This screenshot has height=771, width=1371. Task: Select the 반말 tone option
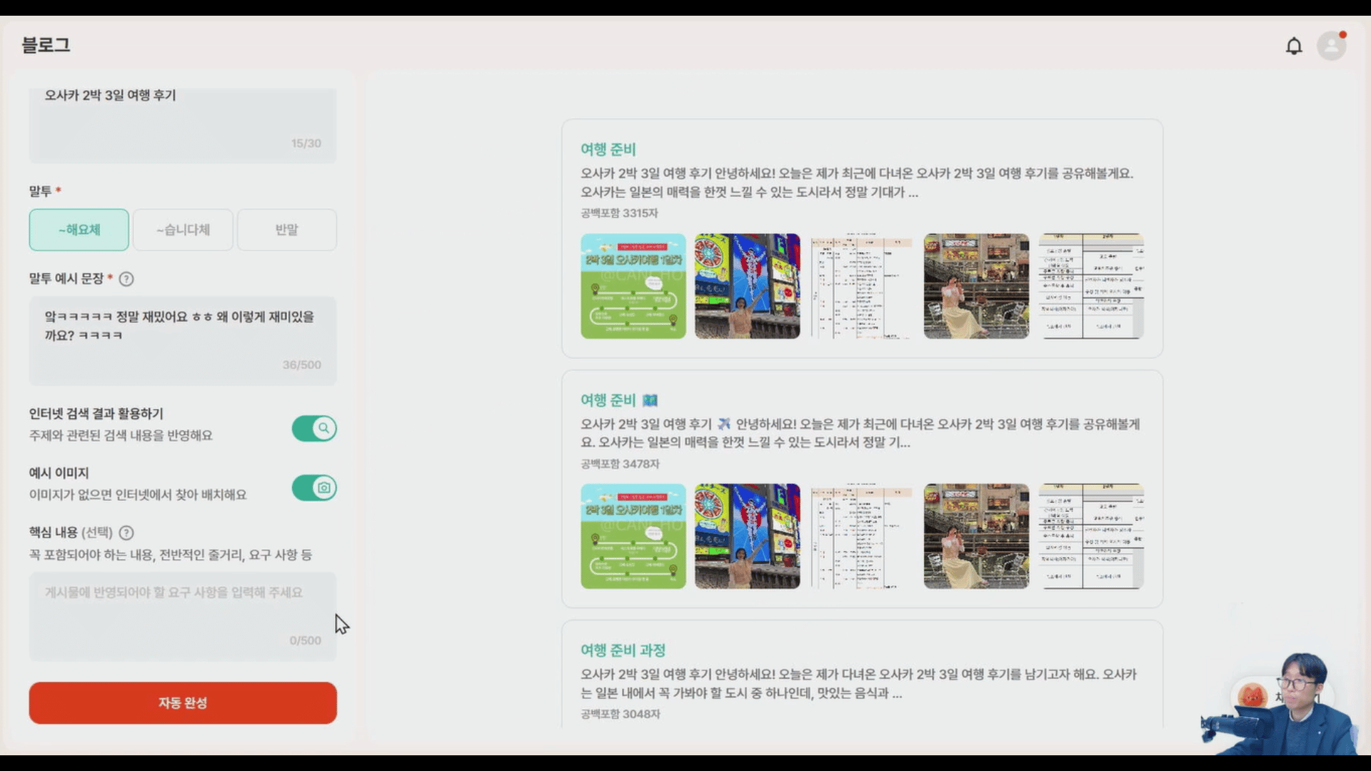click(286, 230)
